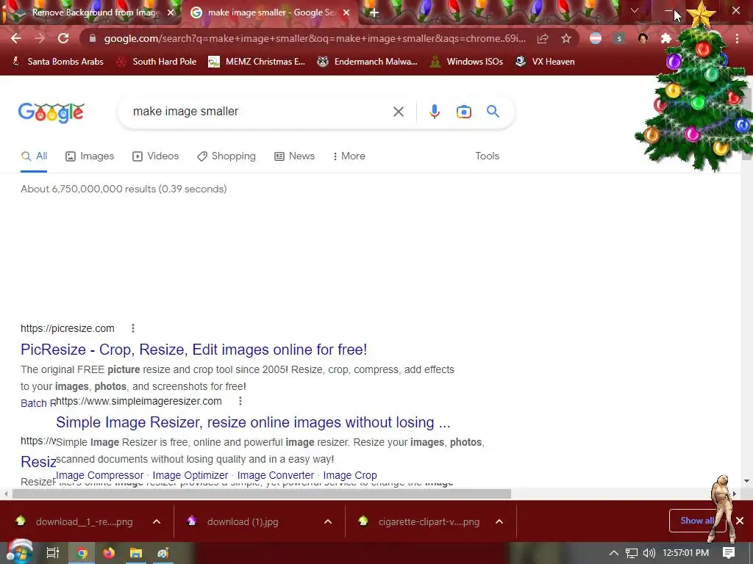Image resolution: width=753 pixels, height=564 pixels.
Task: Close the make image smaller Google tab
Action: click(346, 12)
